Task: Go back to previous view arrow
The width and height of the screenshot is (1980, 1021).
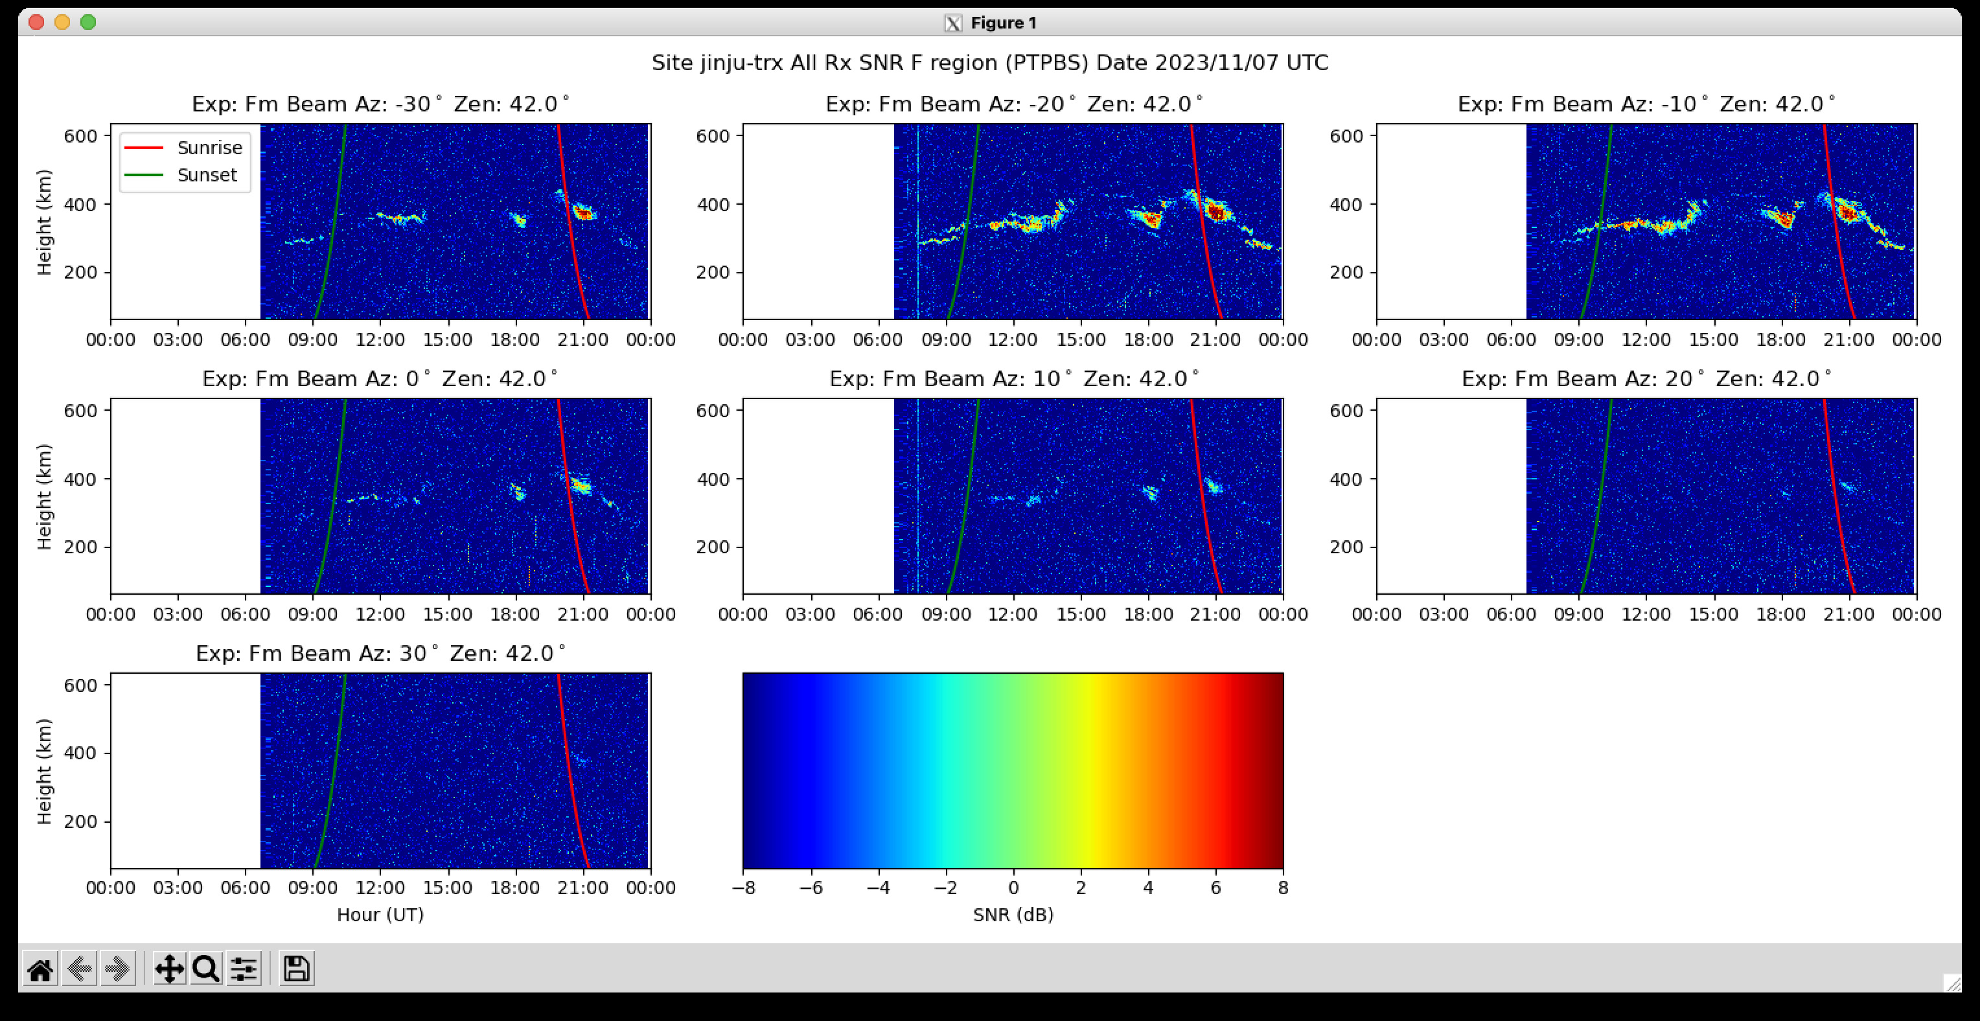Action: click(x=79, y=969)
